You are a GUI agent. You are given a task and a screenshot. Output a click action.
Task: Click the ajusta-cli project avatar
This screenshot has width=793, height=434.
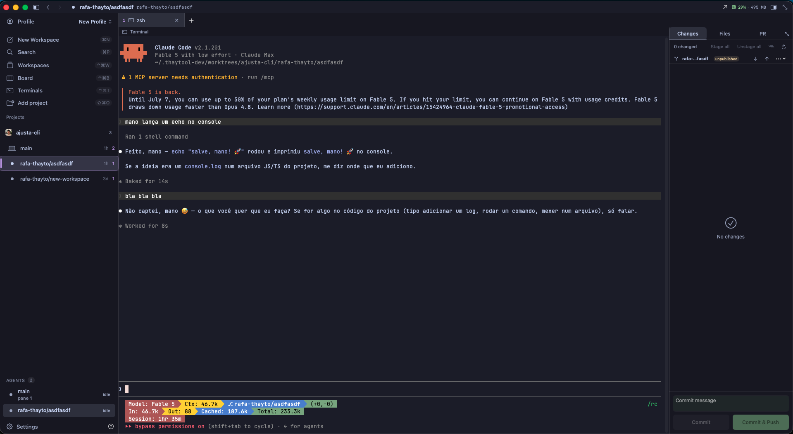9,132
